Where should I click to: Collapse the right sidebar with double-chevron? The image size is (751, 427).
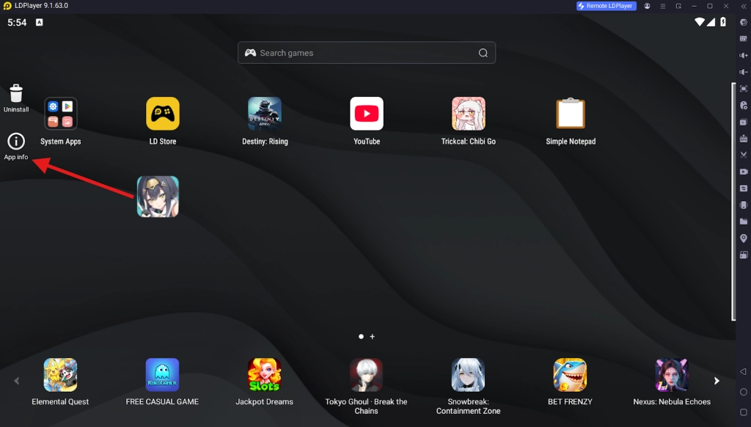coord(743,6)
